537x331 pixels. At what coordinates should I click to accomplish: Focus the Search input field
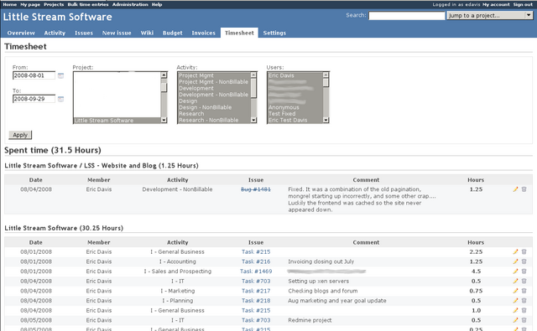point(406,15)
